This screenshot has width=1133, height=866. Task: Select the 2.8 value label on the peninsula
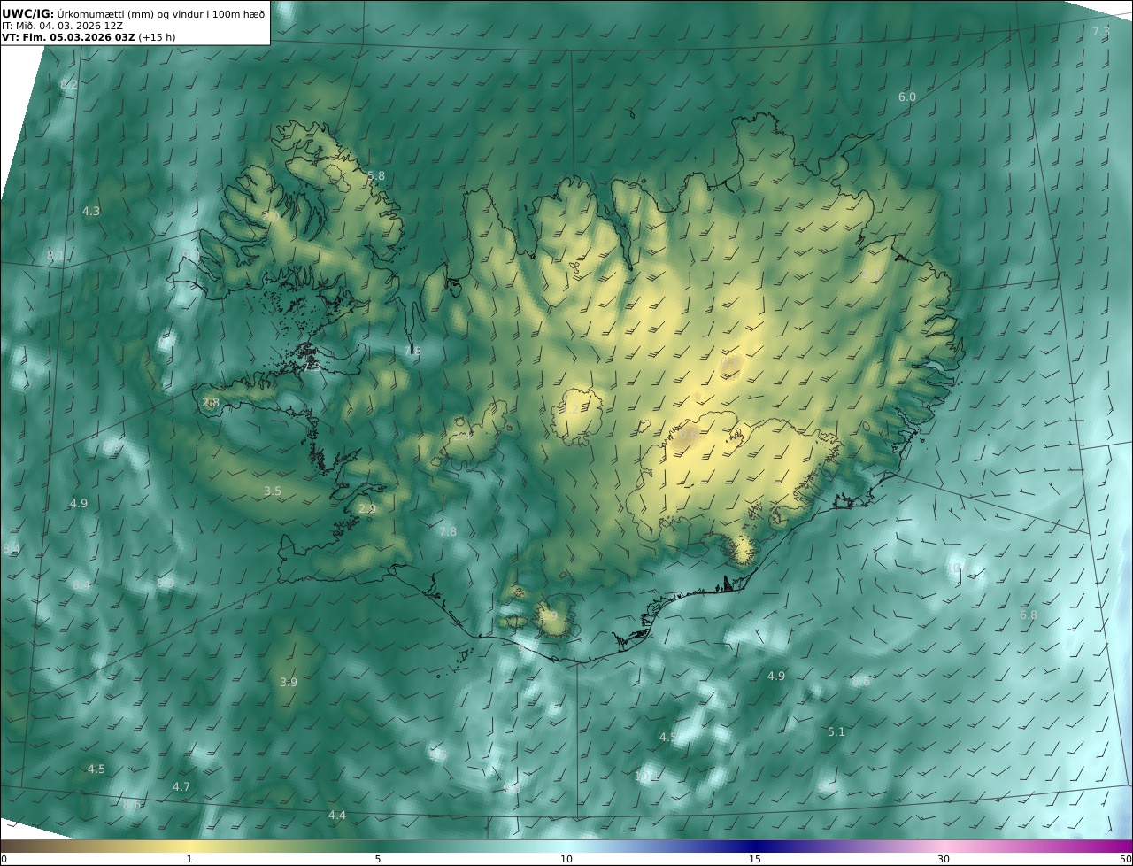210,402
